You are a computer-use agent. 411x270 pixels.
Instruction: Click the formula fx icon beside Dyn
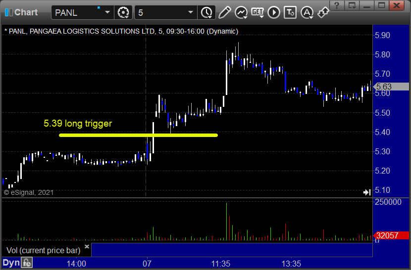[x=27, y=263]
